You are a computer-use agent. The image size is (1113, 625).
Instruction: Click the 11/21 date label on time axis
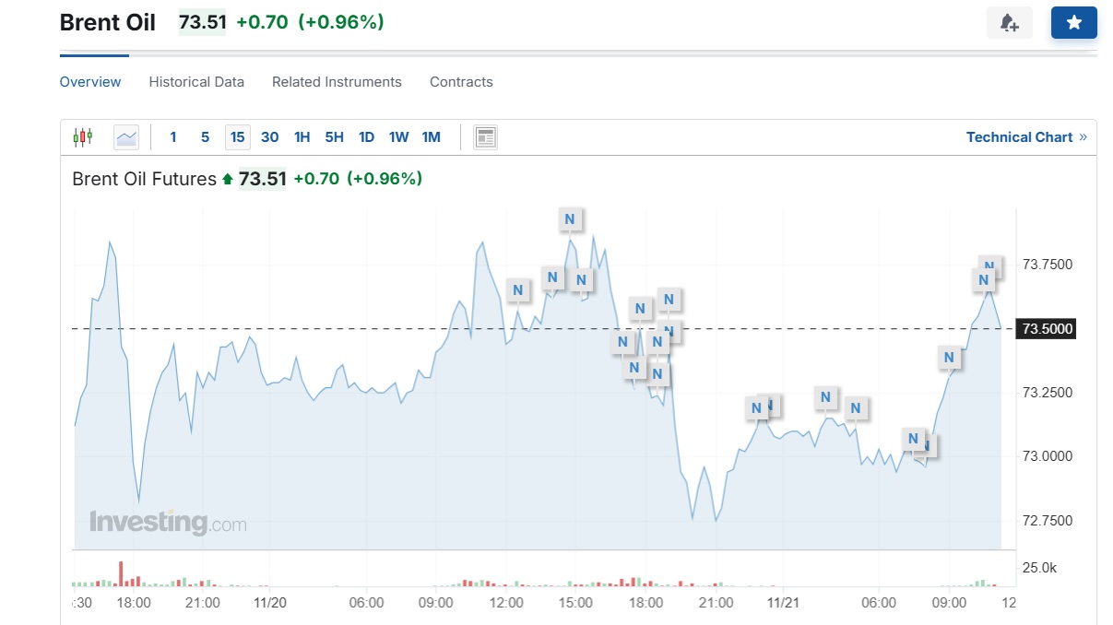(x=783, y=603)
